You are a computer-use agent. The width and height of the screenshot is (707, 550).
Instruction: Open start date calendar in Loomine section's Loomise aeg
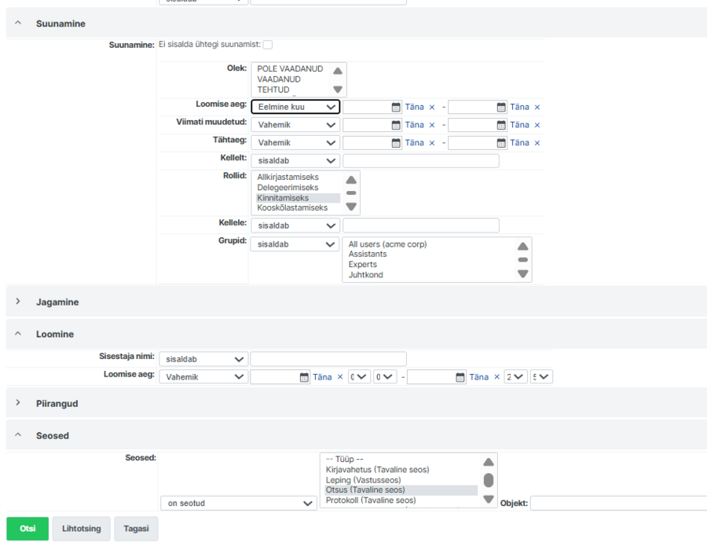pyautogui.click(x=304, y=377)
